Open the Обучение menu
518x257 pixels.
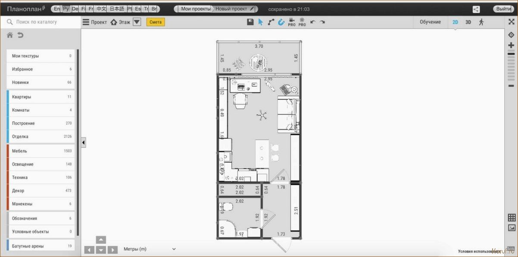click(x=430, y=22)
